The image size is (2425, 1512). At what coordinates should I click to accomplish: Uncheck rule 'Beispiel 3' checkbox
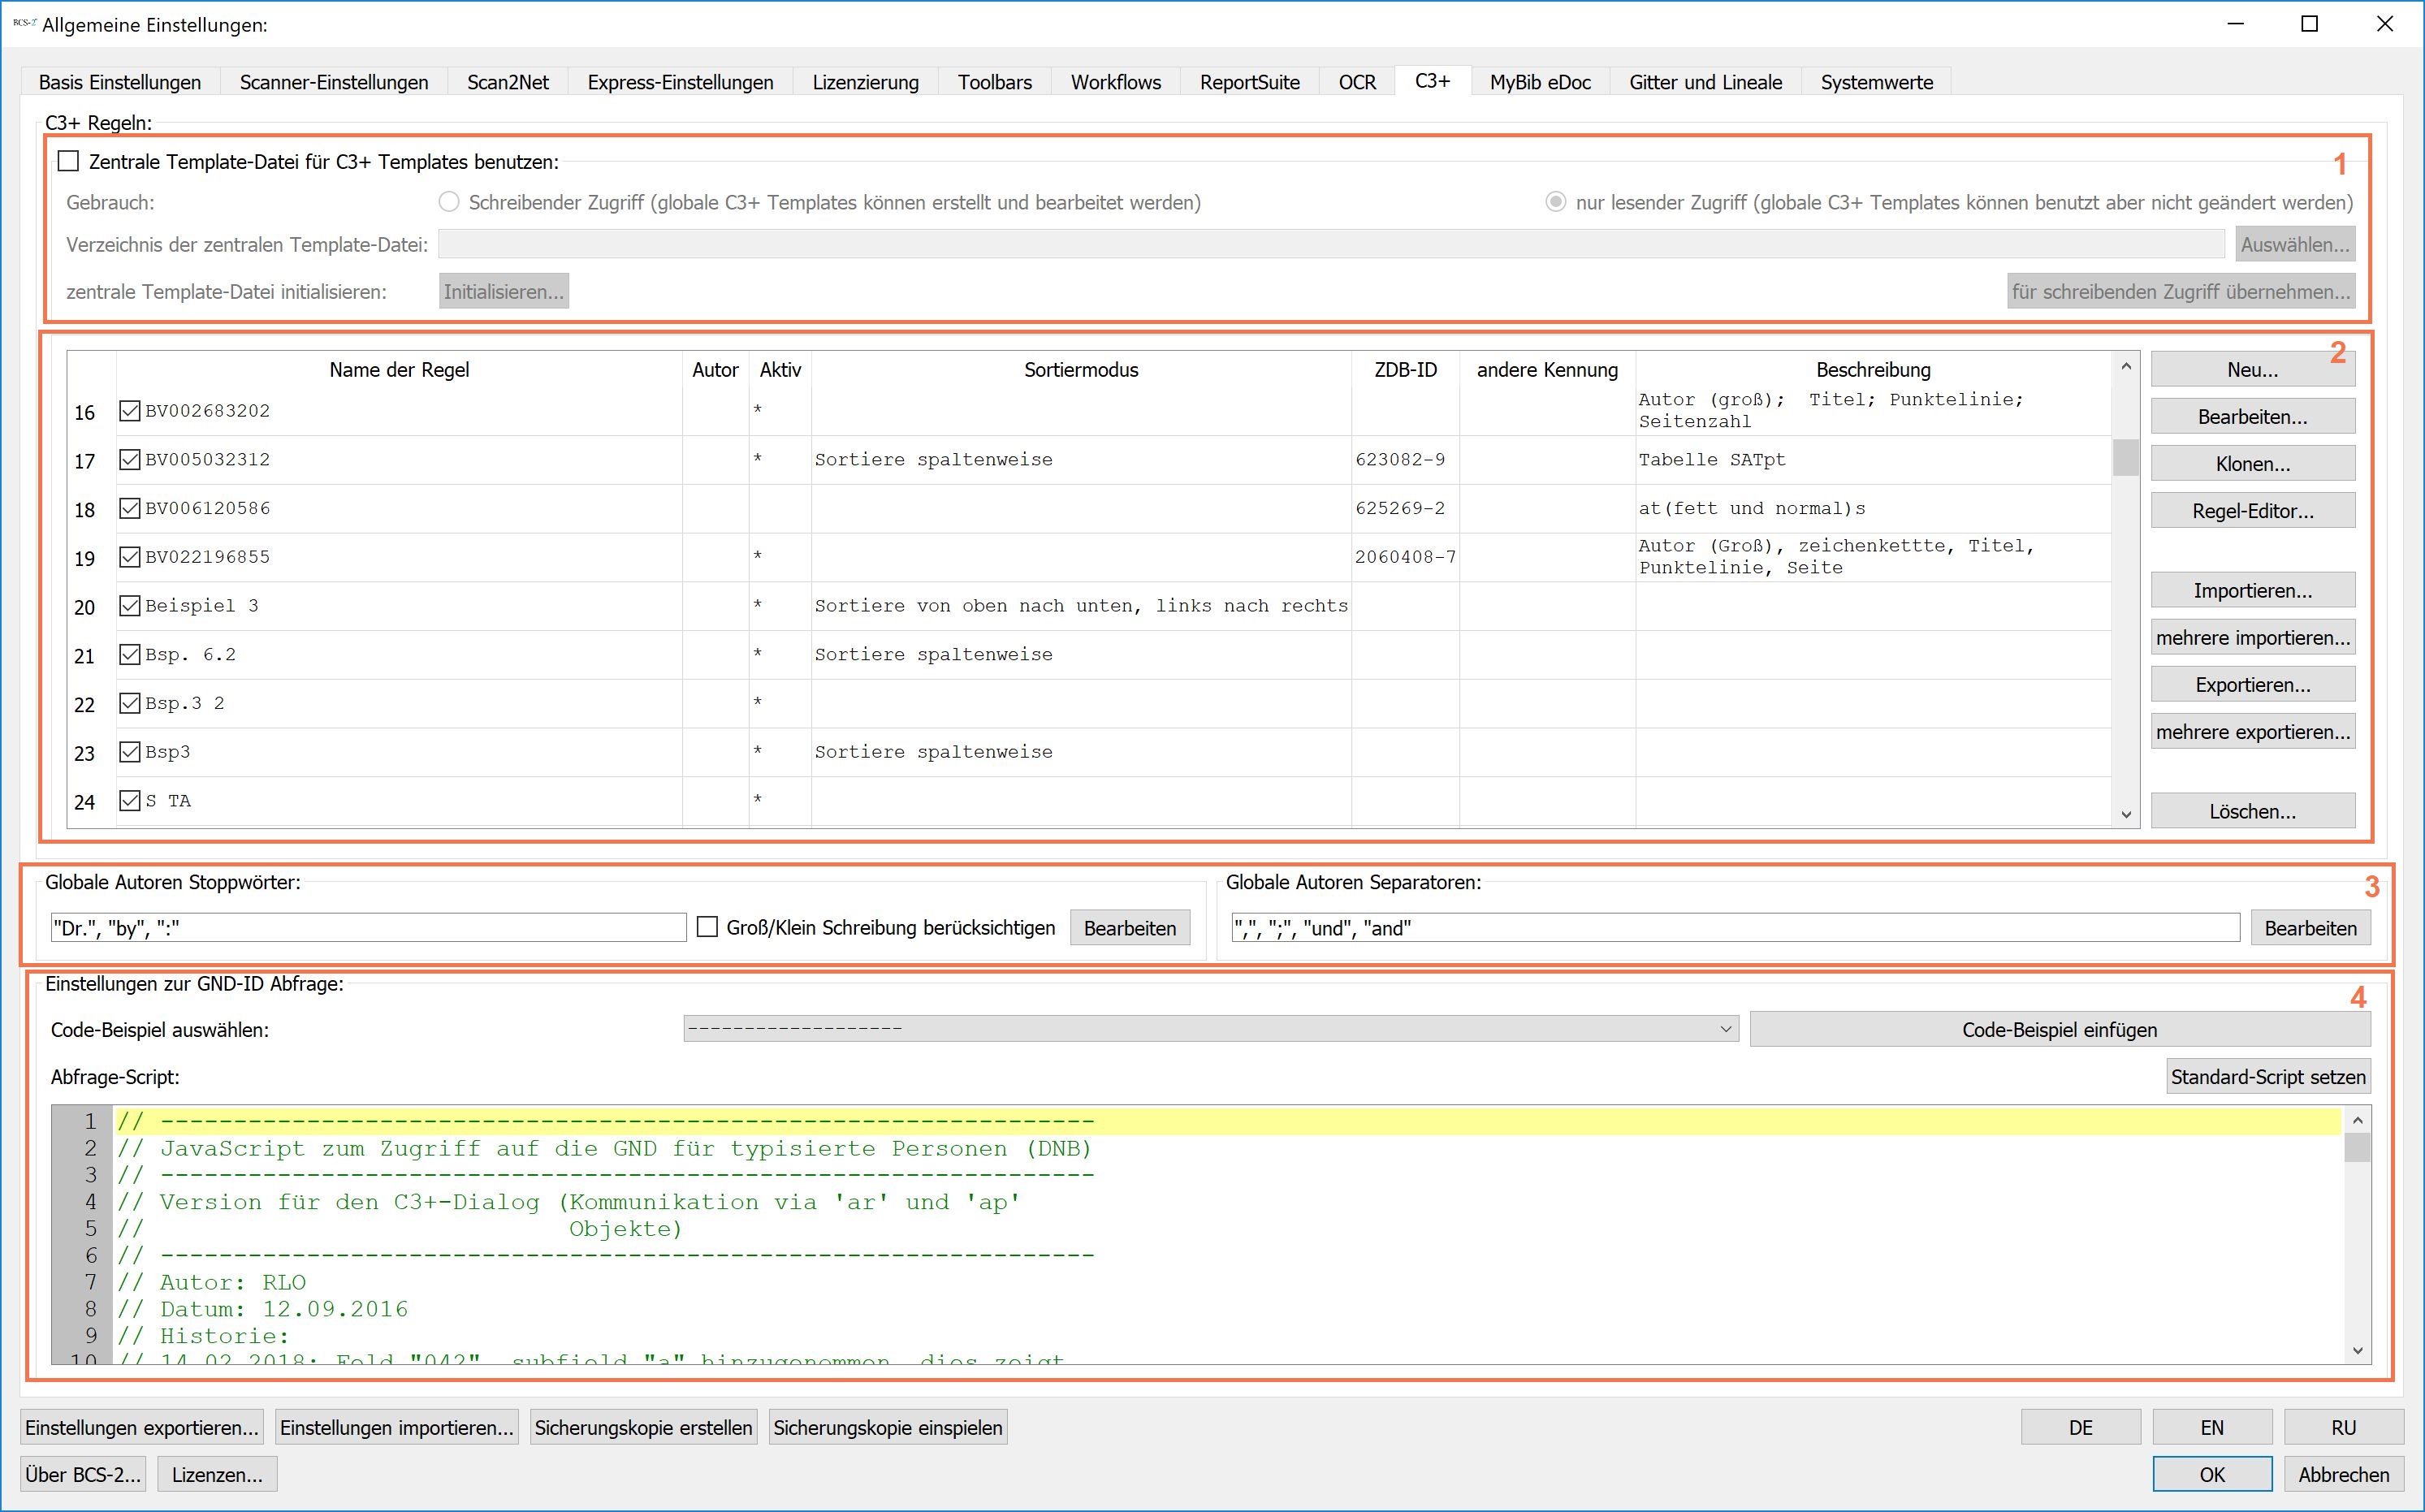pos(130,605)
